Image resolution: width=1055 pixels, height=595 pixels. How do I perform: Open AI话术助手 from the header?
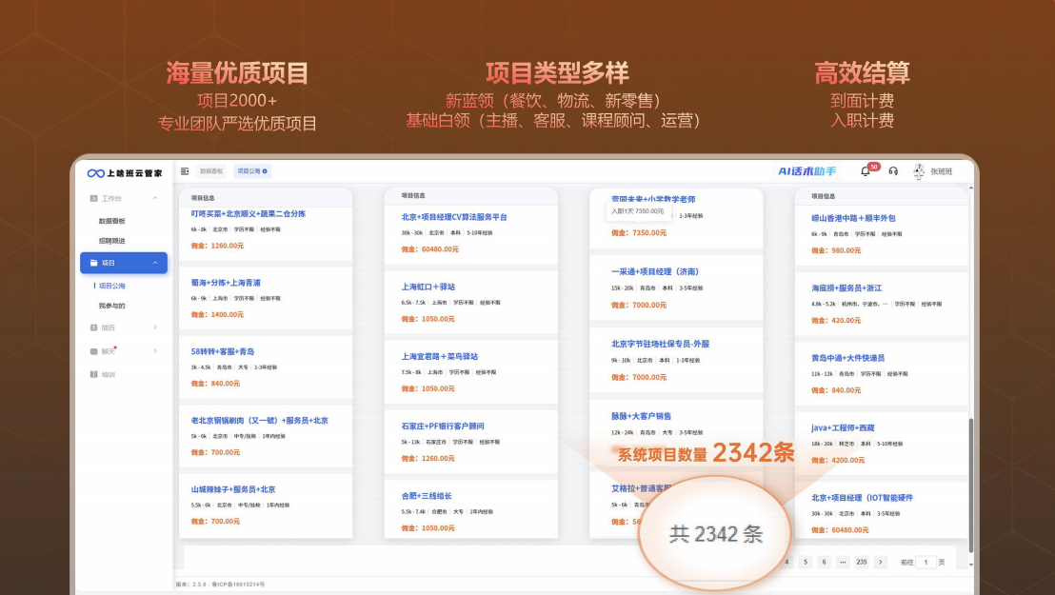806,171
